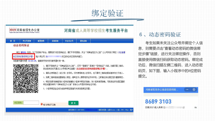This screenshot has height=121, width=215.
Task: Click the mini-program title bar text
Action: 162,90
